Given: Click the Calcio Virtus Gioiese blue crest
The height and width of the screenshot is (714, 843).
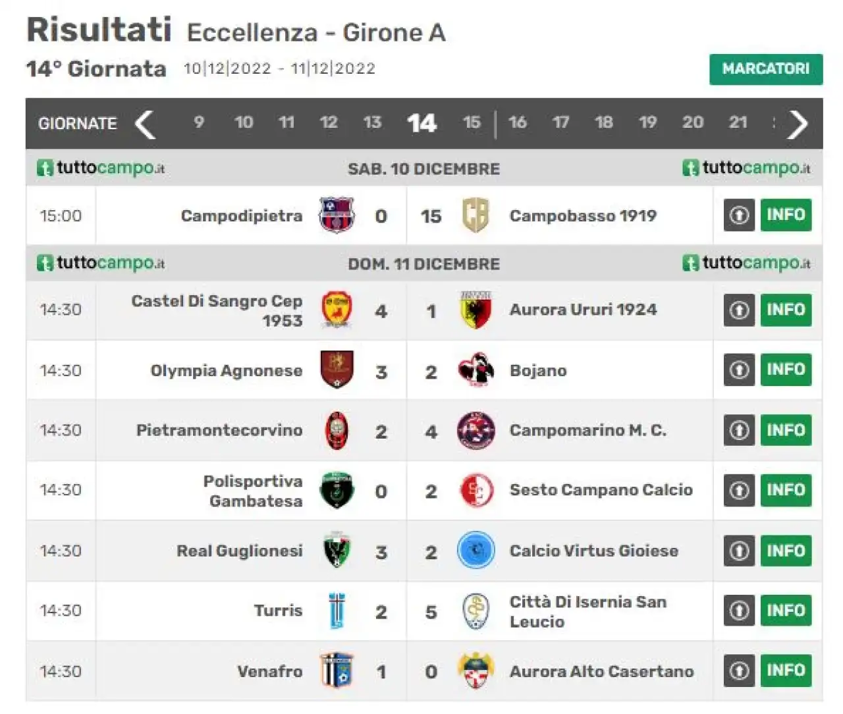Looking at the screenshot, I should 476,551.
